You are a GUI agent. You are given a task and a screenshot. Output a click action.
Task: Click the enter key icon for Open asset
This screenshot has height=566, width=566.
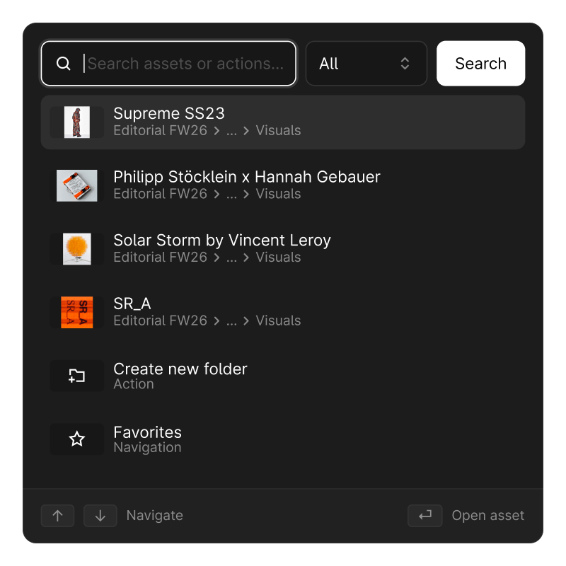(x=425, y=516)
